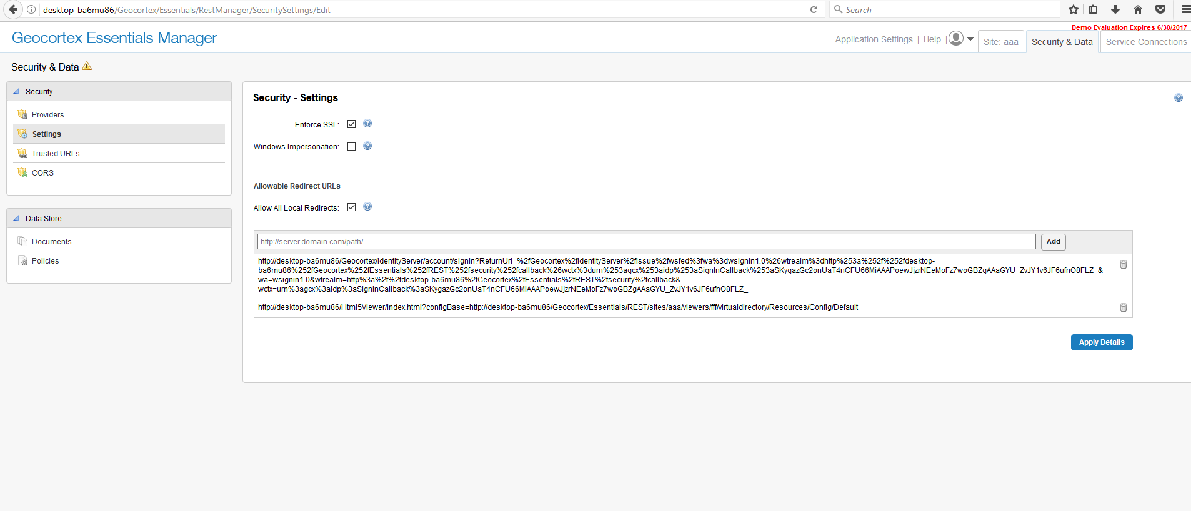Click the Policies icon in Data Store

tap(22, 260)
